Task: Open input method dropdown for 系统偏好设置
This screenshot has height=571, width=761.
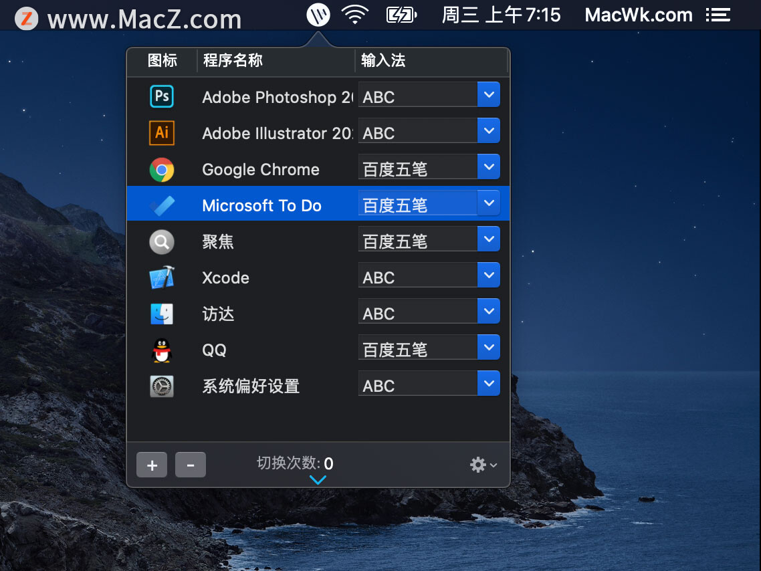Action: pyautogui.click(x=489, y=383)
